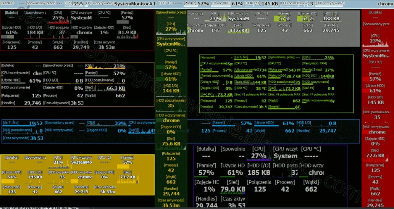Select the Sieć 79.0 KB reading in the purple panel
This screenshot has height=209, width=394.
[233, 189]
